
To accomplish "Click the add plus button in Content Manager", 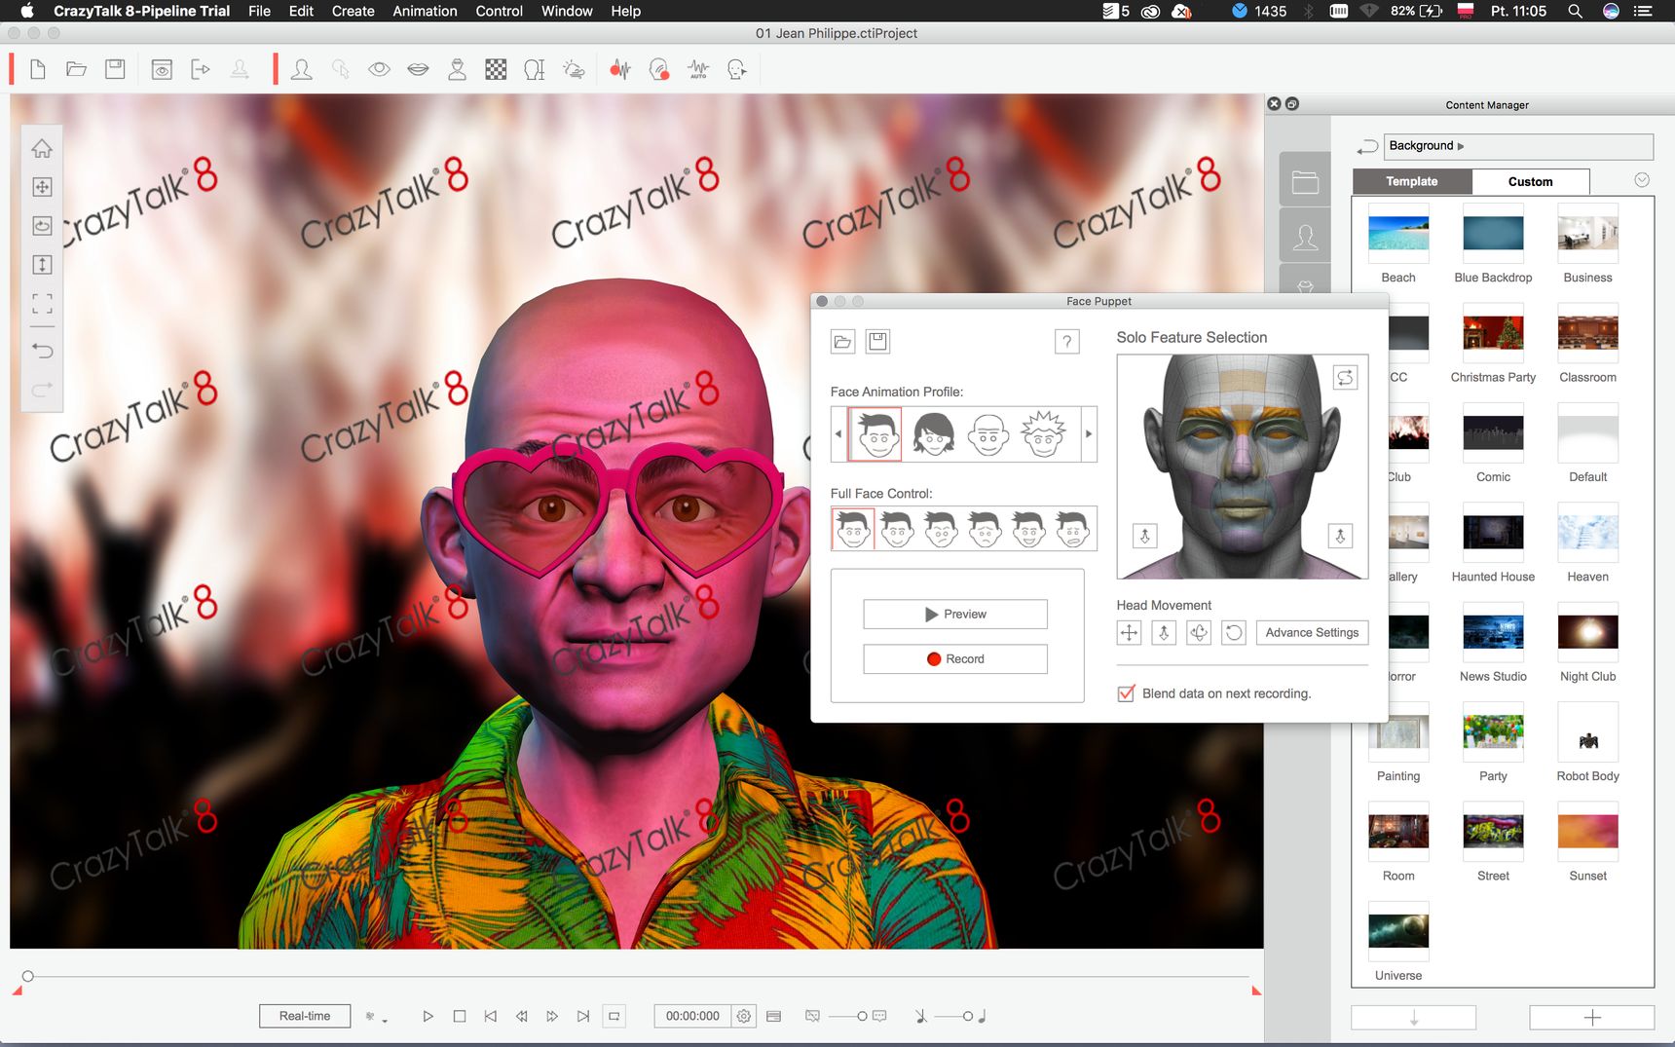I will coord(1592,1018).
